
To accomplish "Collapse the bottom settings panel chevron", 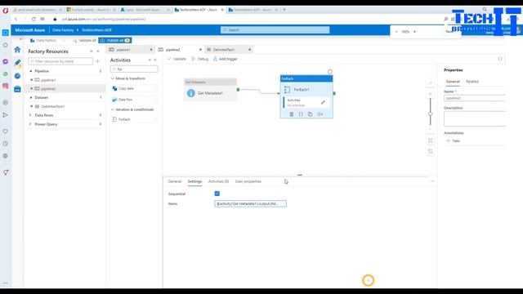I will click(x=432, y=181).
